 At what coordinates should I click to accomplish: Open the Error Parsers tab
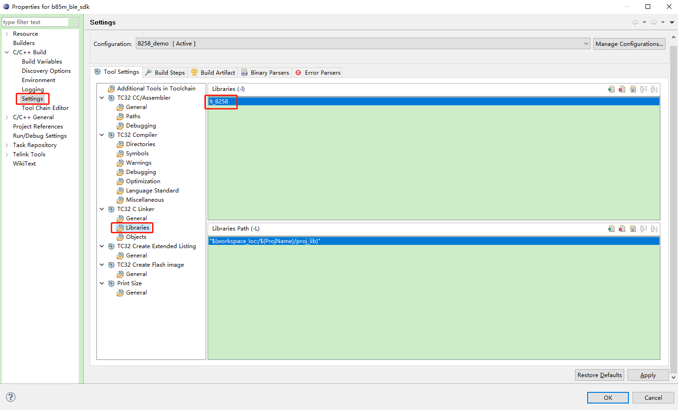pyautogui.click(x=318, y=72)
